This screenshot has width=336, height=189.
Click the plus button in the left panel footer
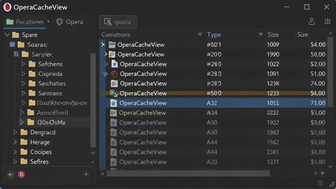click(86, 174)
